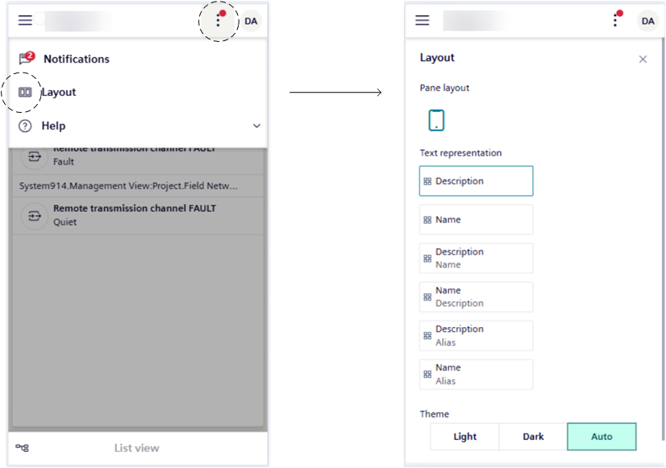Choose Name-only text representation

[x=476, y=220]
